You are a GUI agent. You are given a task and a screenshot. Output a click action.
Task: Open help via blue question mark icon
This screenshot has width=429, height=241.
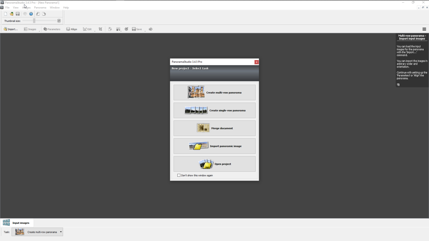coord(31,14)
